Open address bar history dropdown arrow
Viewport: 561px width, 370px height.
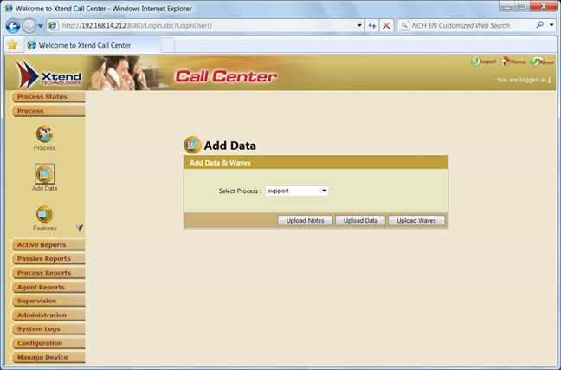click(359, 25)
